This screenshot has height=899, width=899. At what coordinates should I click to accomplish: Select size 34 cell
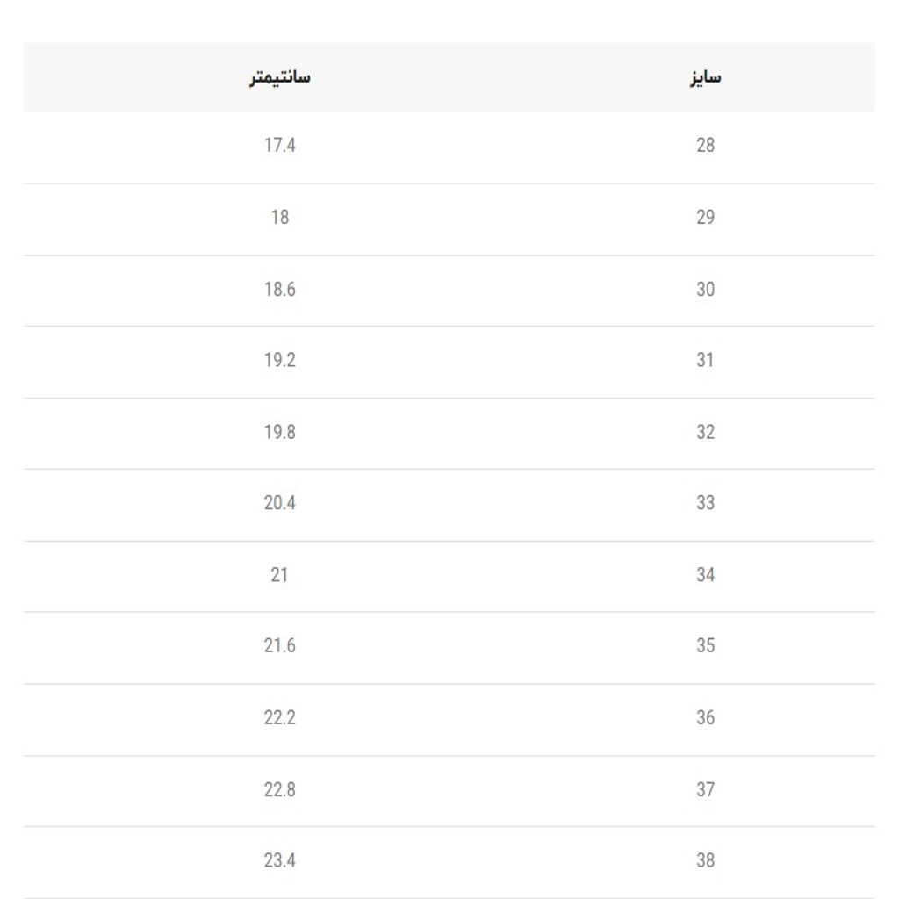[705, 574]
